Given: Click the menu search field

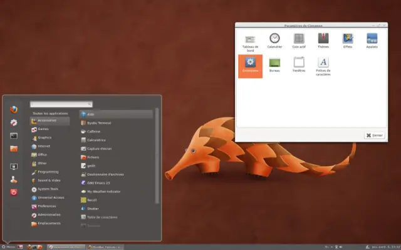Looking at the screenshot, I should [61, 104].
